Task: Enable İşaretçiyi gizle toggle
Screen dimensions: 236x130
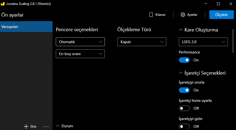Action: click(x=184, y=126)
